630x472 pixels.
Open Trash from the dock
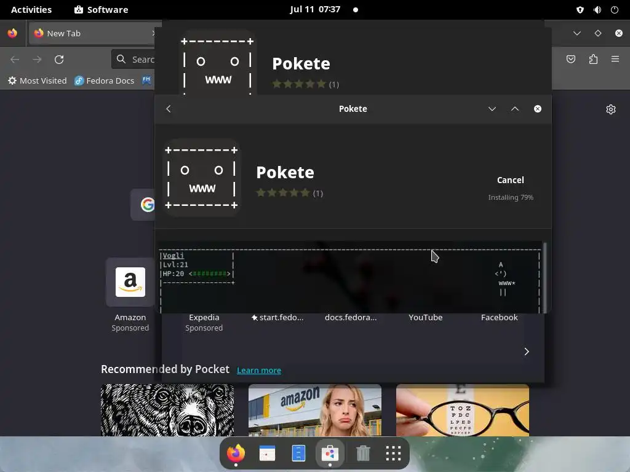(363, 453)
